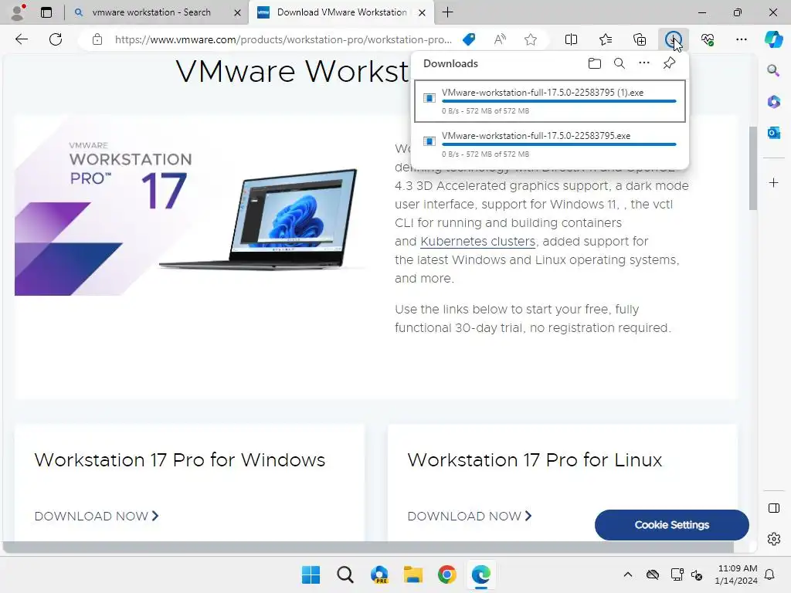Click DOWNLOAD NOW for Windows
Screen dimensions: 791x593
click(97, 516)
